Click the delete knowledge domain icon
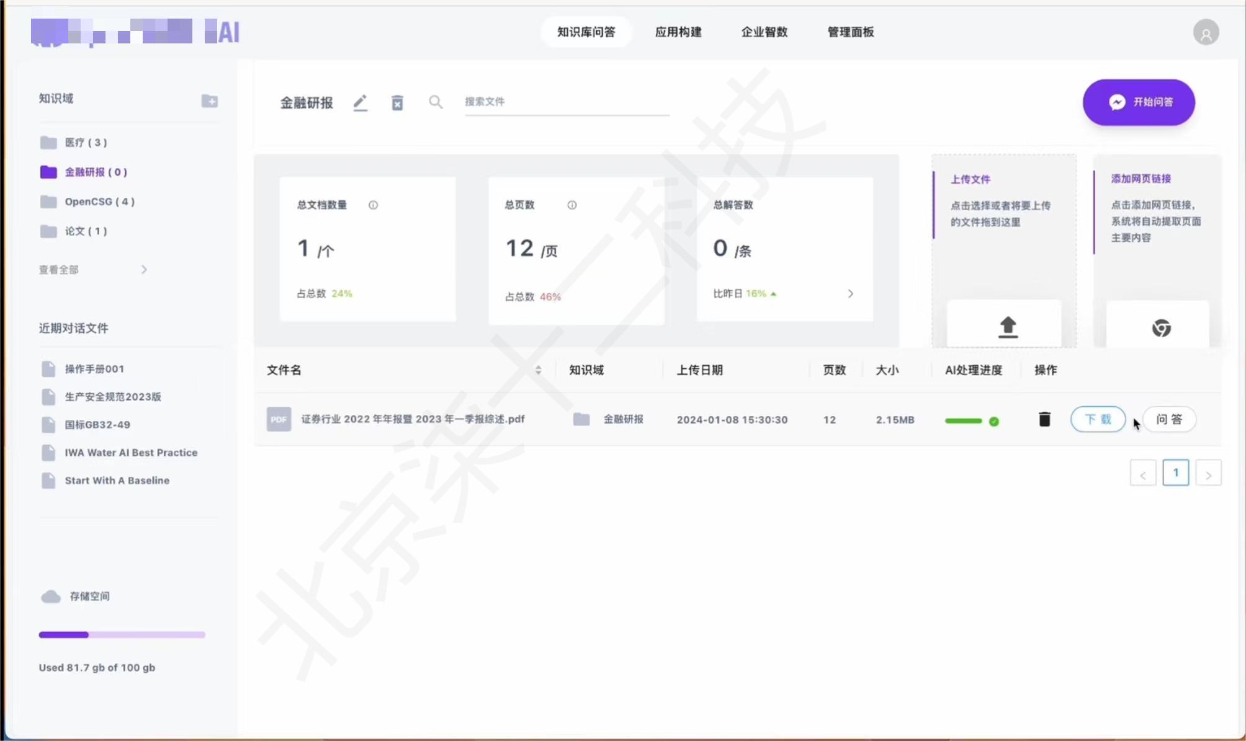Image resolution: width=1246 pixels, height=741 pixels. 398,102
